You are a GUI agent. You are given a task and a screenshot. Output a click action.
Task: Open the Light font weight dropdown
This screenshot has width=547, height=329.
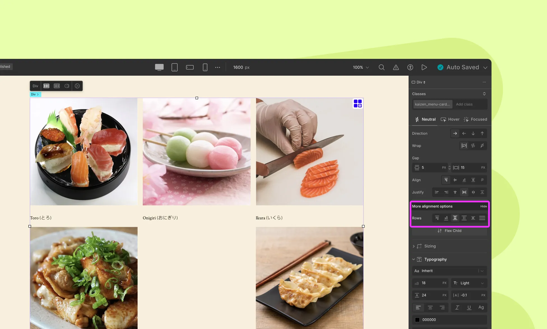(x=469, y=283)
